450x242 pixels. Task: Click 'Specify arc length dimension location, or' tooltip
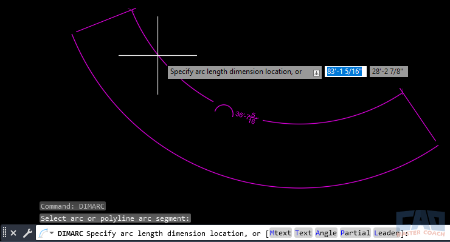[x=244, y=72]
